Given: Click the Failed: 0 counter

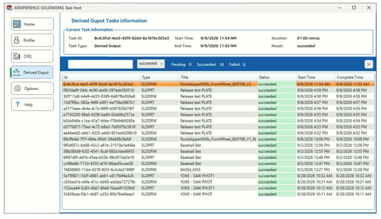Looking at the screenshot, I should 237,65.
